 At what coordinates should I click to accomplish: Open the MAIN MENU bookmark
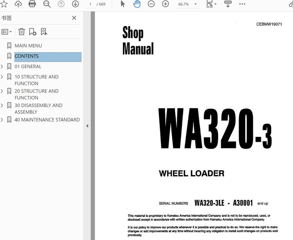coord(28,46)
